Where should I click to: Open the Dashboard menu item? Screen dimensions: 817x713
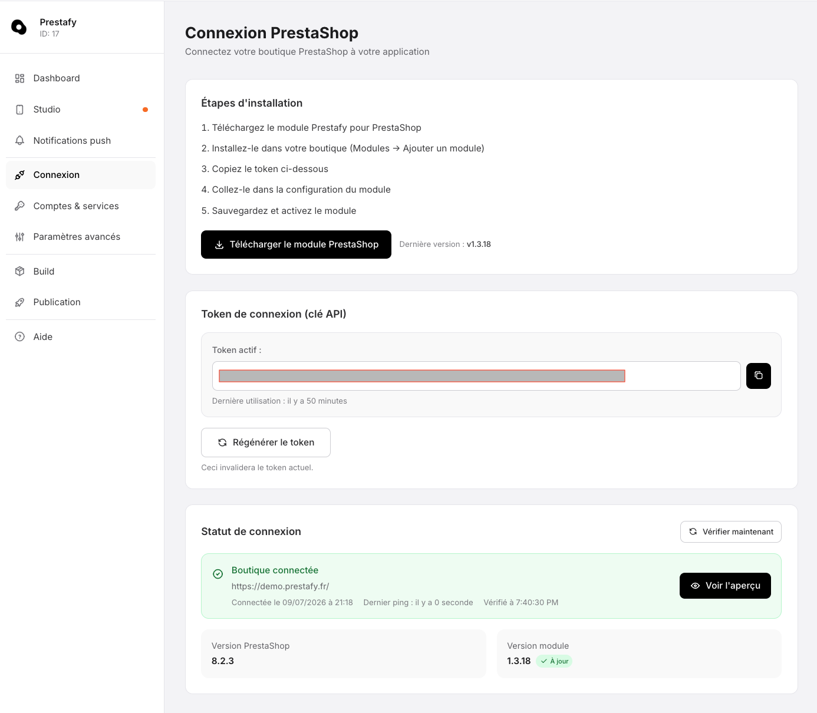[81, 78]
